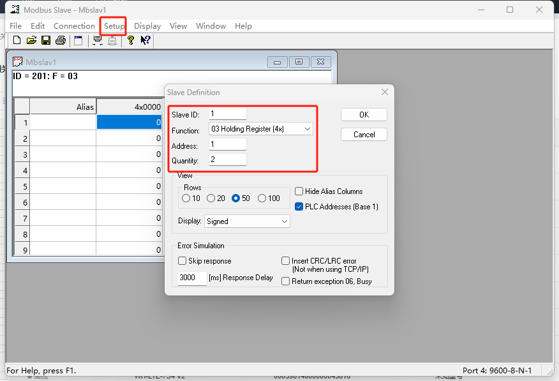Click the Print toolbar icon

61,40
